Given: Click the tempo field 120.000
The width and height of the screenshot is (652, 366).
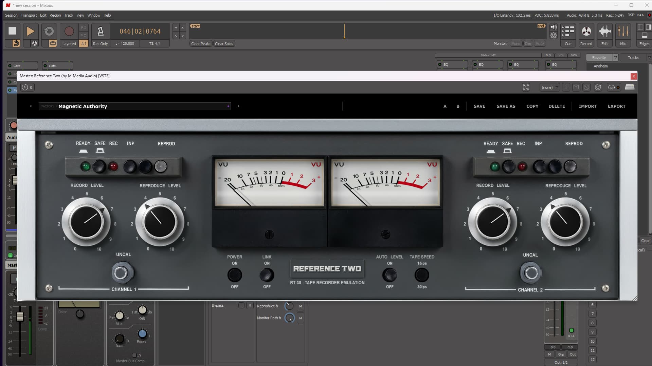Looking at the screenshot, I should pos(125,44).
